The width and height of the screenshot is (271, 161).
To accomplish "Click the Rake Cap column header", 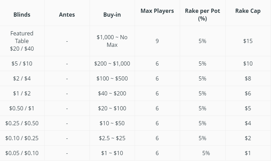I will tap(248, 11).
